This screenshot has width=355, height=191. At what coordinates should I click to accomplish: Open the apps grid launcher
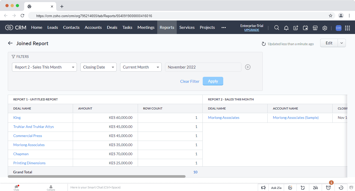click(x=347, y=28)
